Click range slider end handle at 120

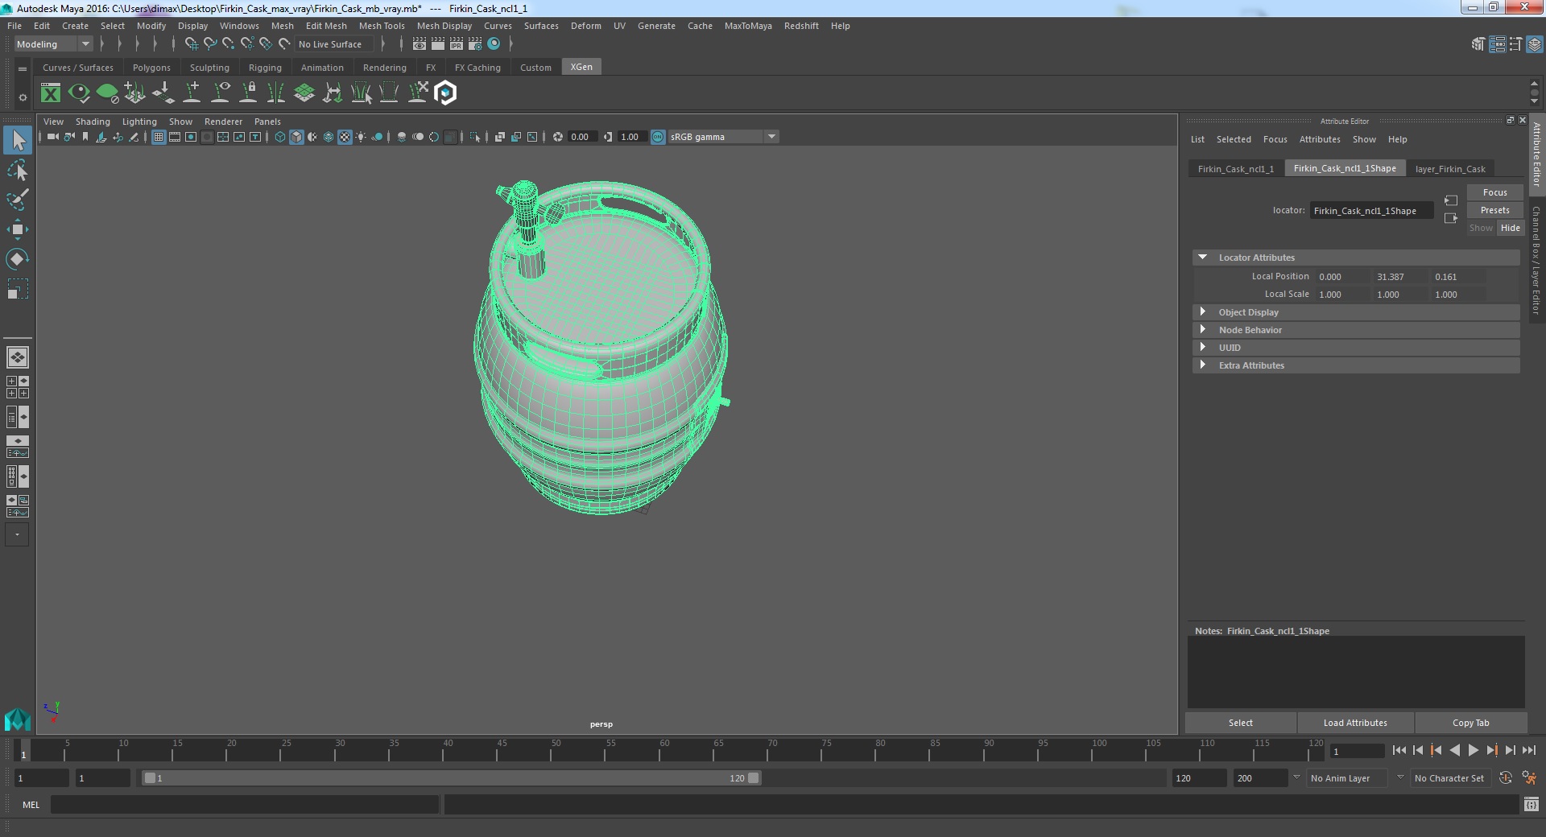[753, 778]
